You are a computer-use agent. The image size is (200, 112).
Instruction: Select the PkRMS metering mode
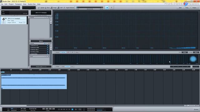57,67
